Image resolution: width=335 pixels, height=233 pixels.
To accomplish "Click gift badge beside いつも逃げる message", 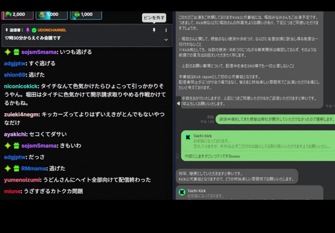I will (x=16, y=52).
